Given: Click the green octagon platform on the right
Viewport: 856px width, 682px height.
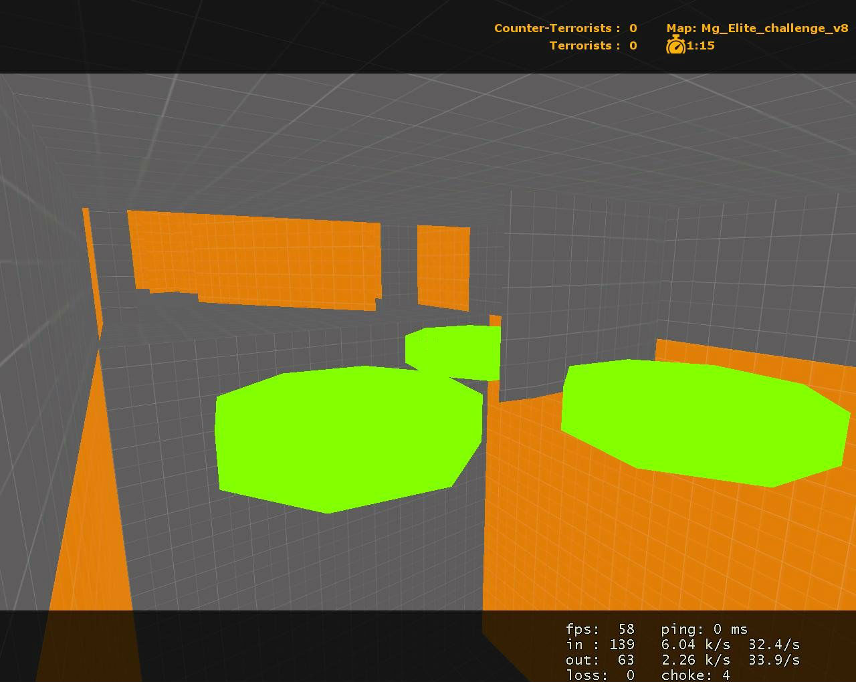Looking at the screenshot, I should [x=705, y=423].
